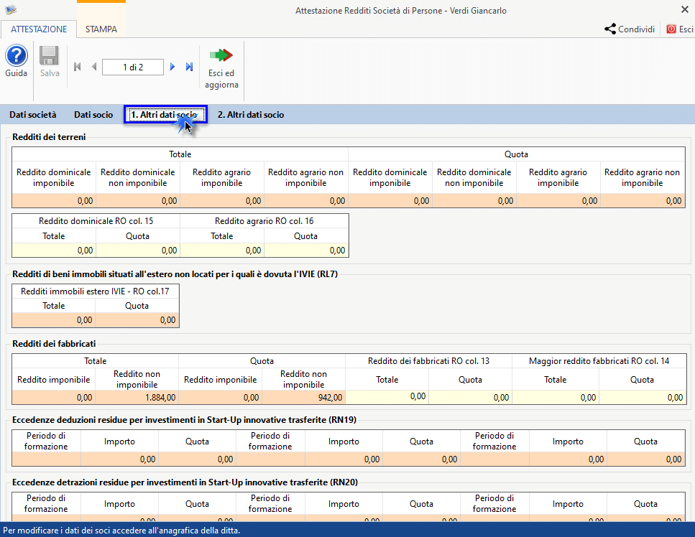
Task: Click Esci ed aggiorna arrow icon
Action: coord(221,55)
